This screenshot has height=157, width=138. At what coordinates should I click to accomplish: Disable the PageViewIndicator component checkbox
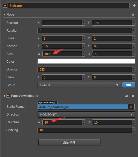[8, 96]
